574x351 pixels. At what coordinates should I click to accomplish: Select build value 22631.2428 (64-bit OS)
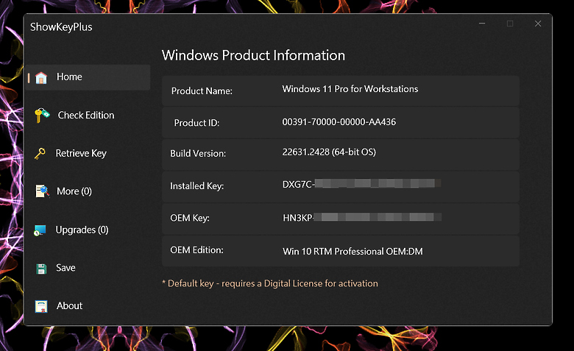point(329,152)
